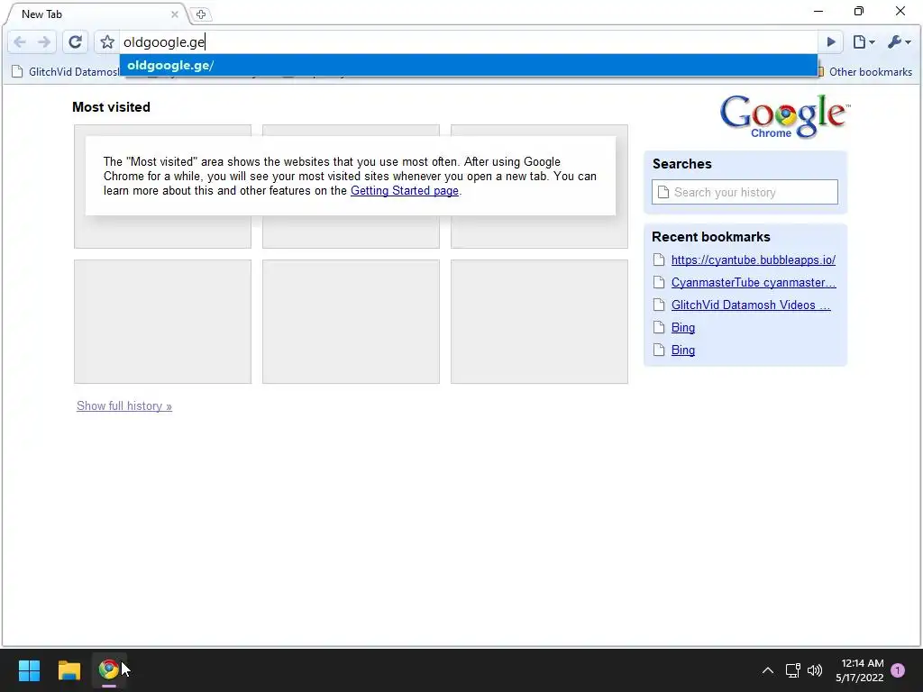Open the Other bookmarks folder
The image size is (923, 692).
[x=864, y=72]
